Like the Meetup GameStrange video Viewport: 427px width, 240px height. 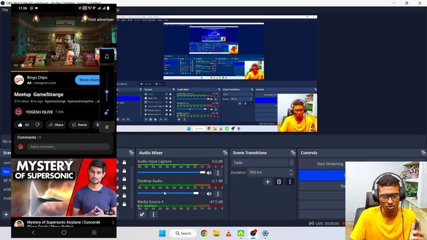tap(23, 125)
